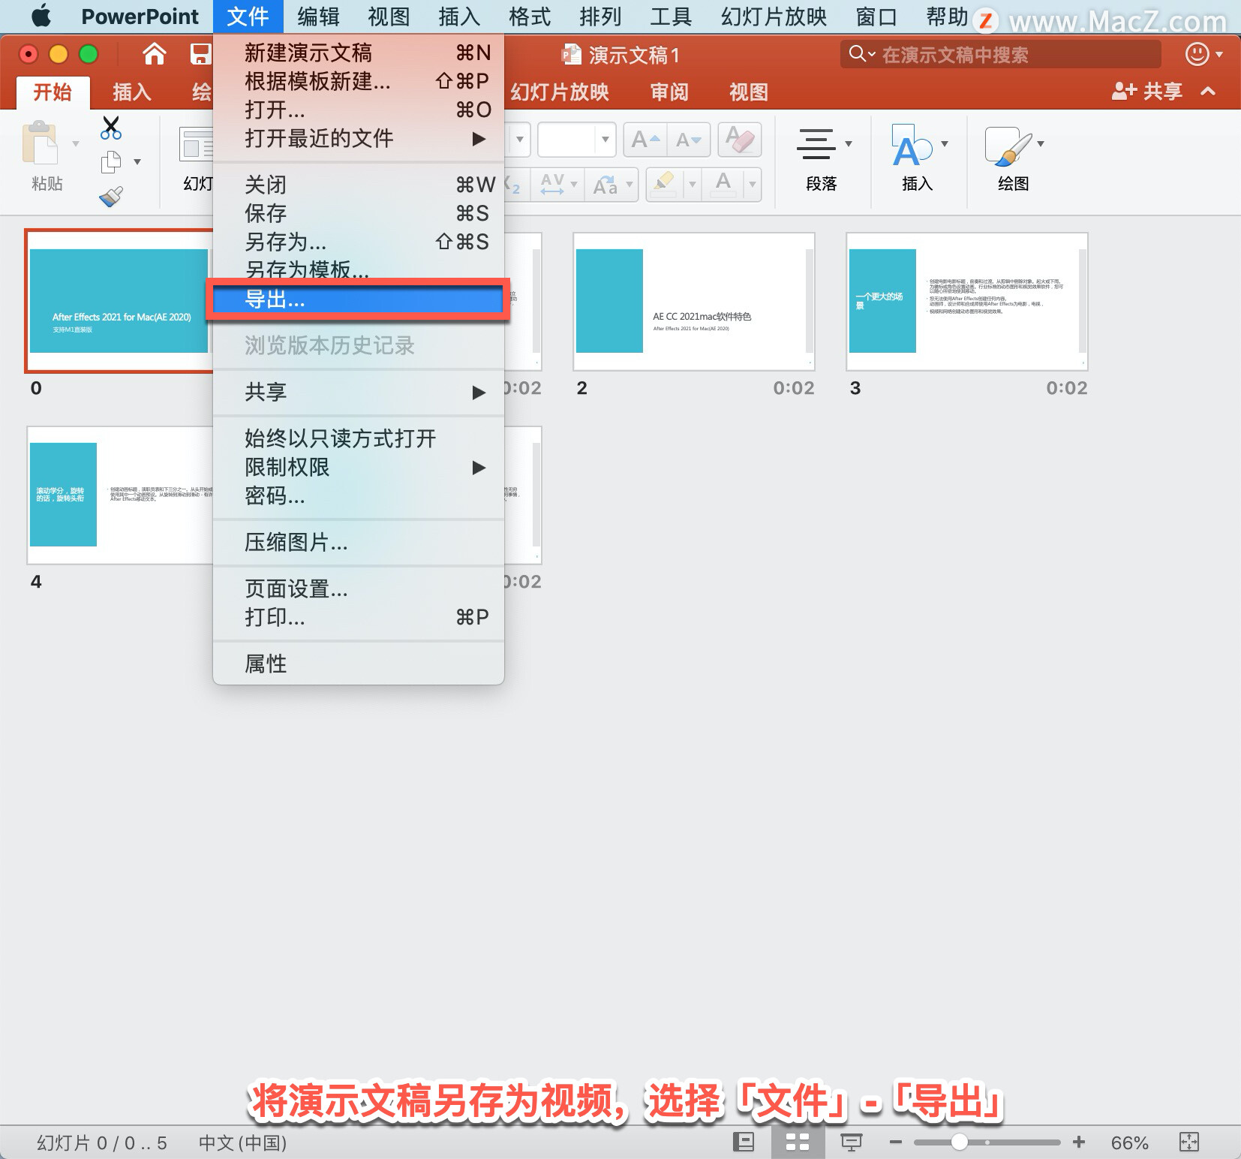
Task: Switch to the 插入 ribbon tab
Action: tap(132, 92)
